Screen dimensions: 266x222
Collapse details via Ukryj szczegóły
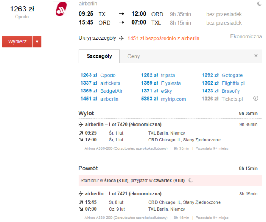pyautogui.click(x=97, y=38)
